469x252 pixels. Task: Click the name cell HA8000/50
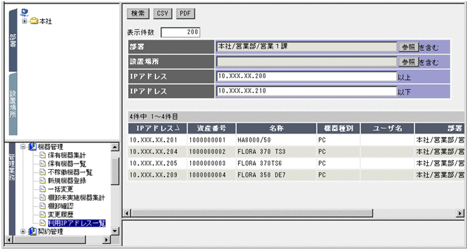click(x=254, y=140)
